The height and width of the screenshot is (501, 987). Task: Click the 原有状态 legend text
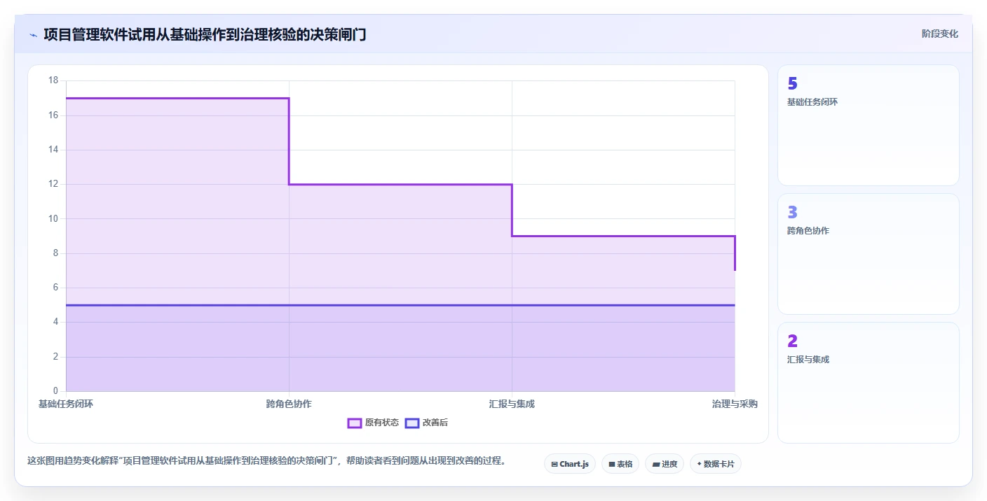click(x=382, y=423)
